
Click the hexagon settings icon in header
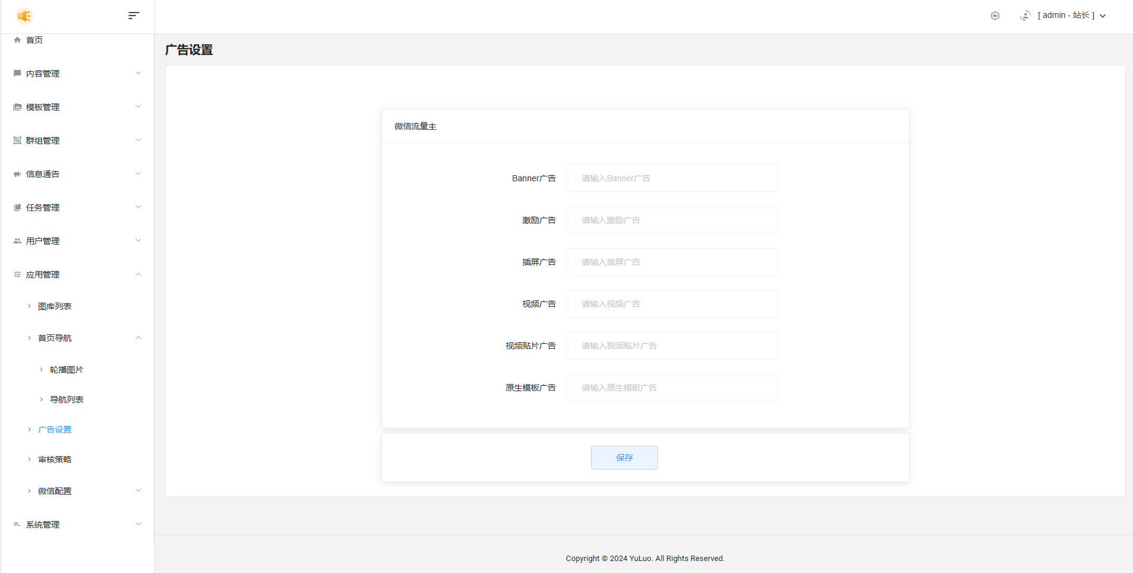coord(995,16)
